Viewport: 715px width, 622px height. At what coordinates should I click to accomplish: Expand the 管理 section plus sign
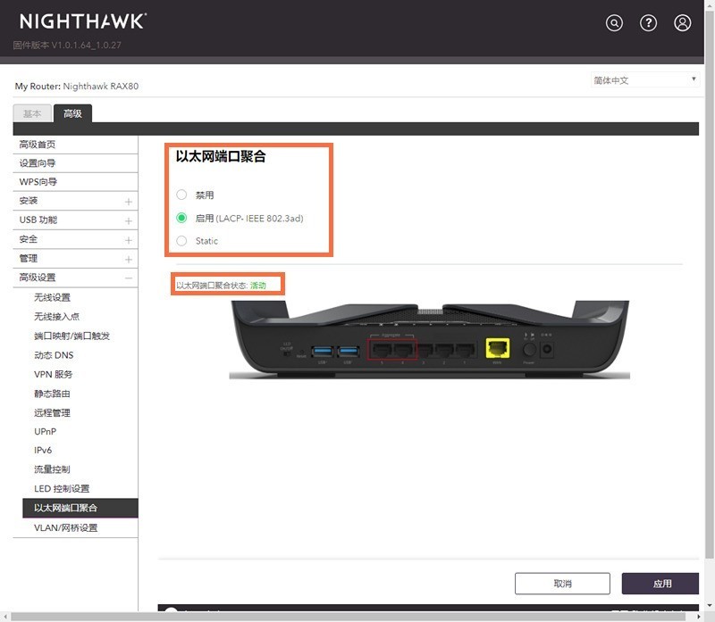129,259
